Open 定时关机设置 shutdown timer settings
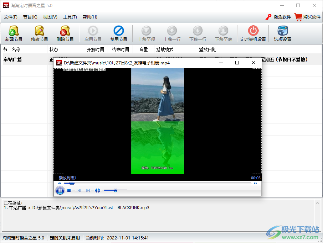 pyautogui.click(x=253, y=33)
